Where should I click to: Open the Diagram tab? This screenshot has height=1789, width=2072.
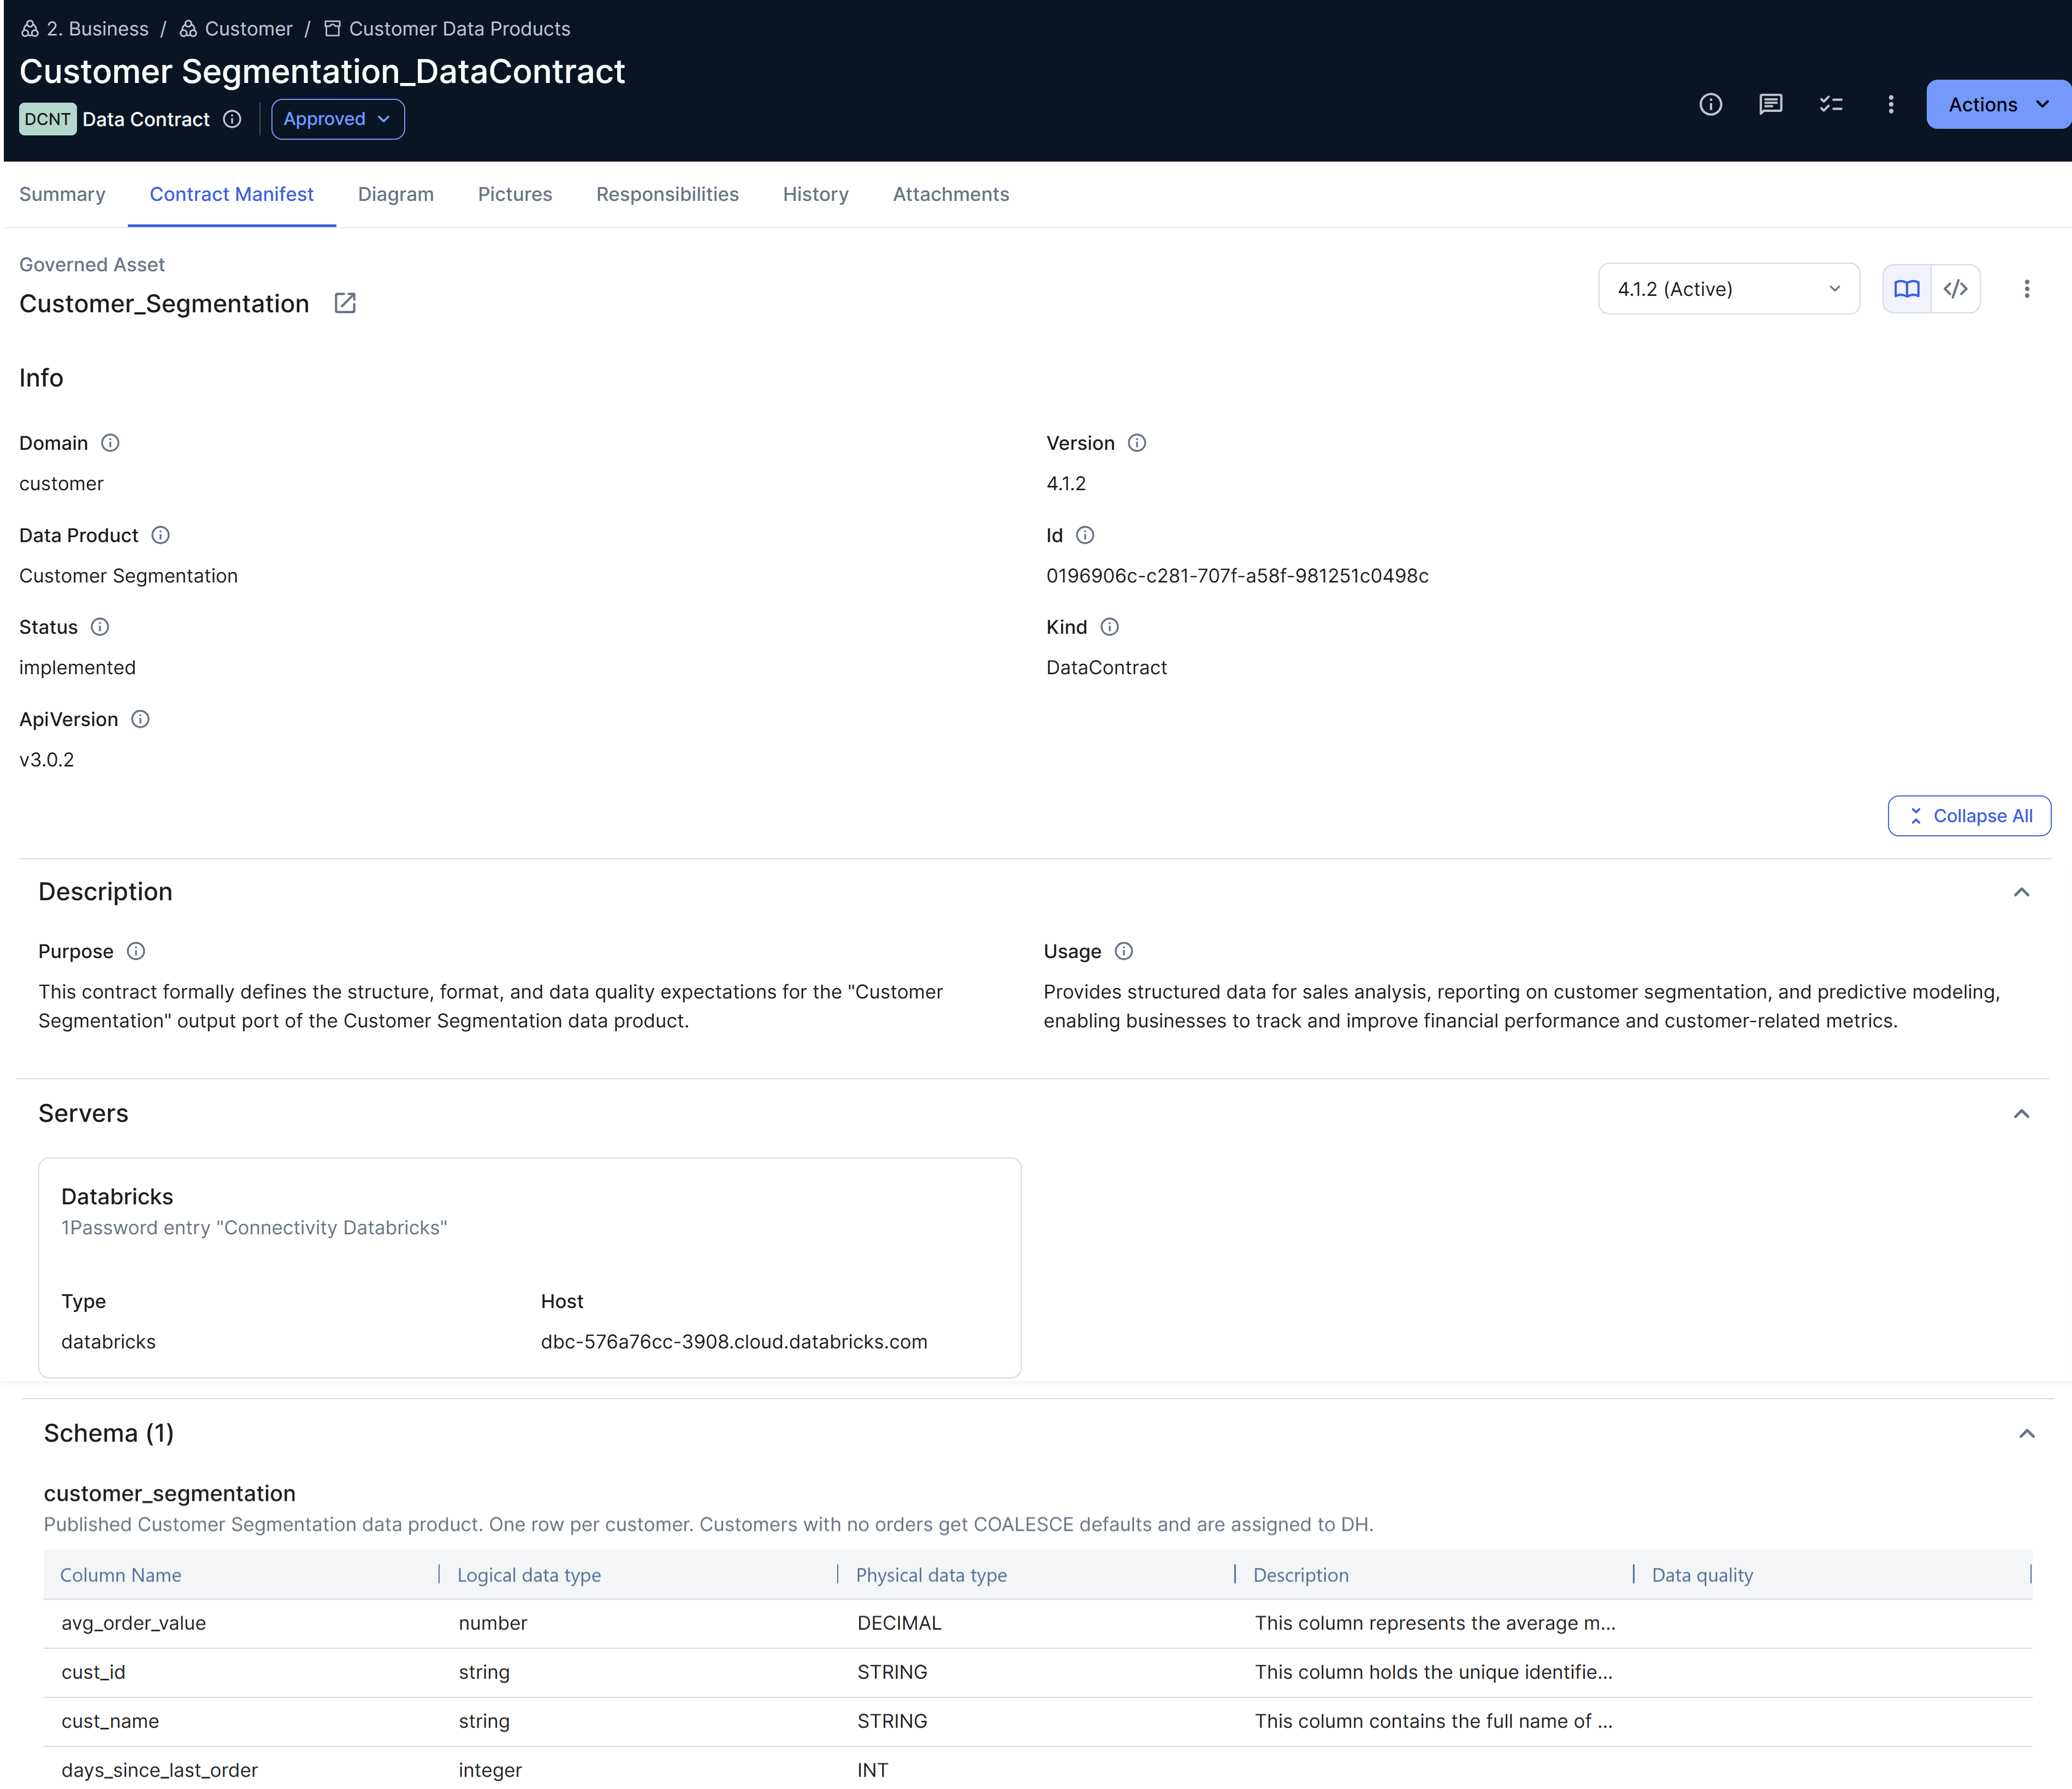pyautogui.click(x=396, y=194)
